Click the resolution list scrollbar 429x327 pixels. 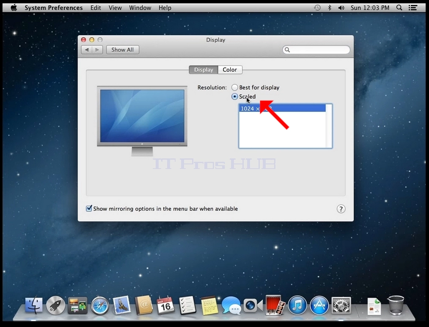click(329, 126)
